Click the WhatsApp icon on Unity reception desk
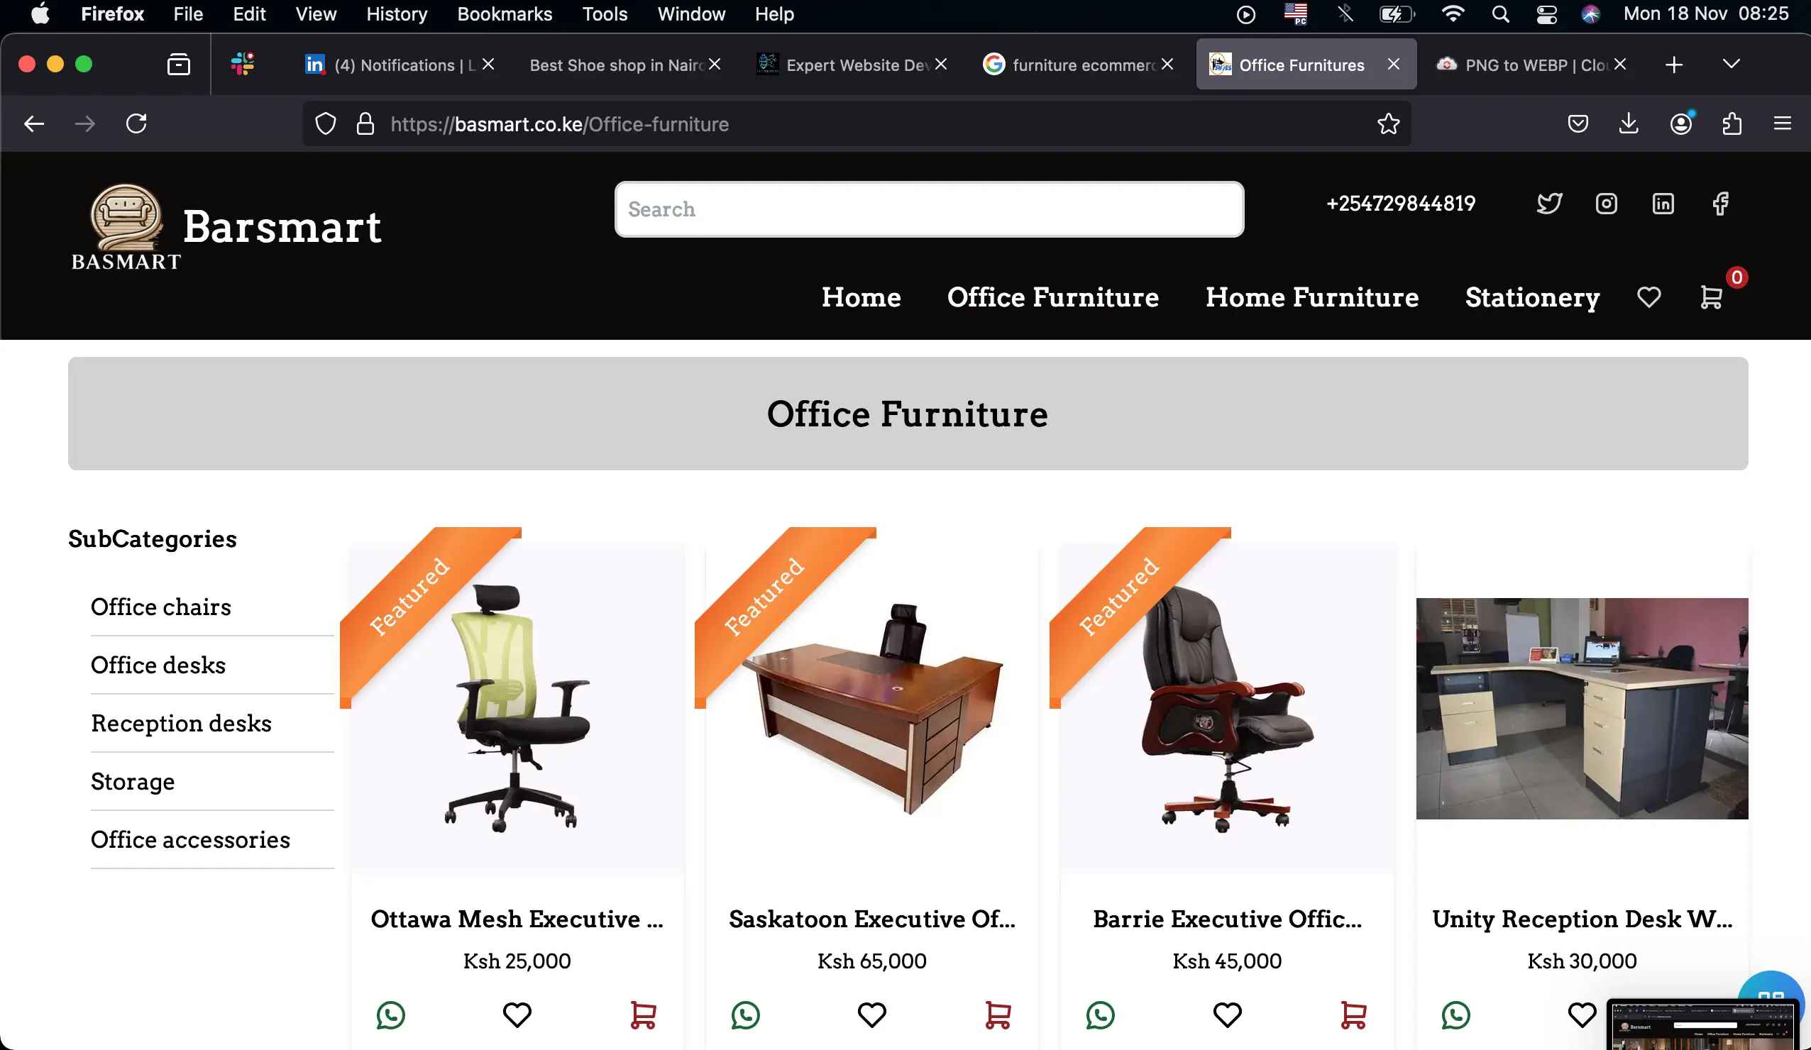 (1456, 1014)
